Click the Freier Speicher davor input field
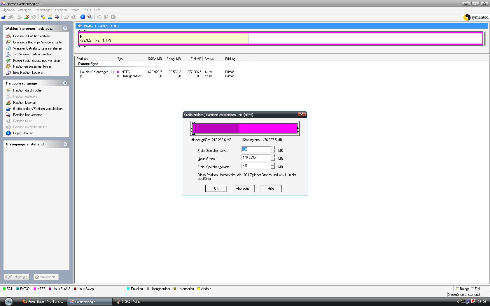 (x=256, y=149)
